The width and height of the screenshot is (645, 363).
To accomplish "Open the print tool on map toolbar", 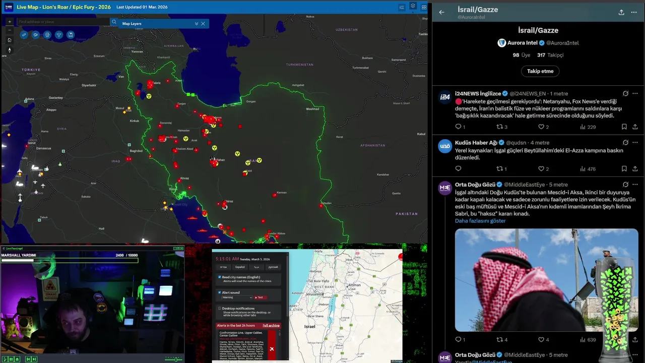I will (x=47, y=35).
